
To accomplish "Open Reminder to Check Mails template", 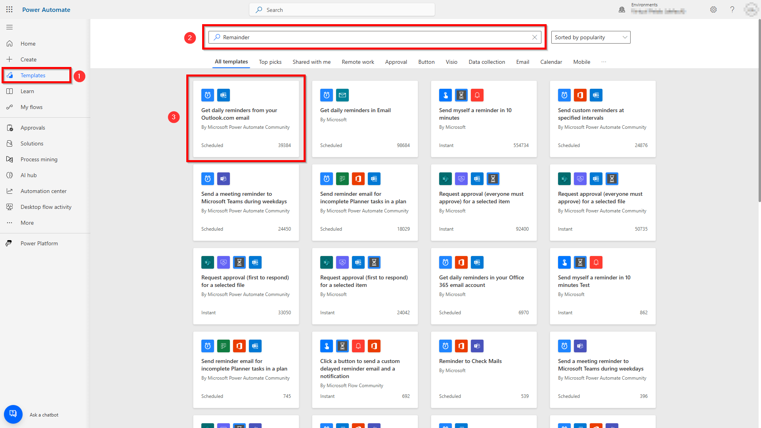I will pos(484,370).
